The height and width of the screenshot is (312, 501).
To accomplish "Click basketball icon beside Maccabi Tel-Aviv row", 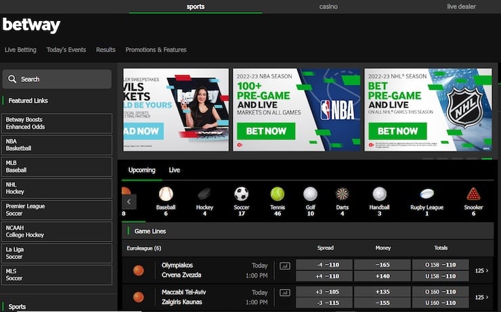I will tap(138, 297).
